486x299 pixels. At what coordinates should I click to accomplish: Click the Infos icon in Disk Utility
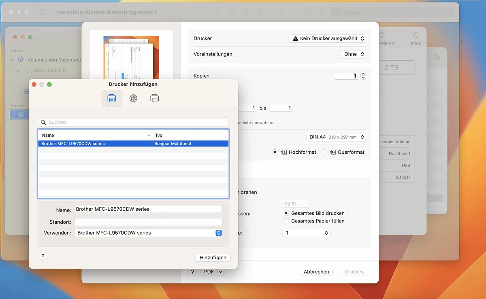[x=416, y=38]
